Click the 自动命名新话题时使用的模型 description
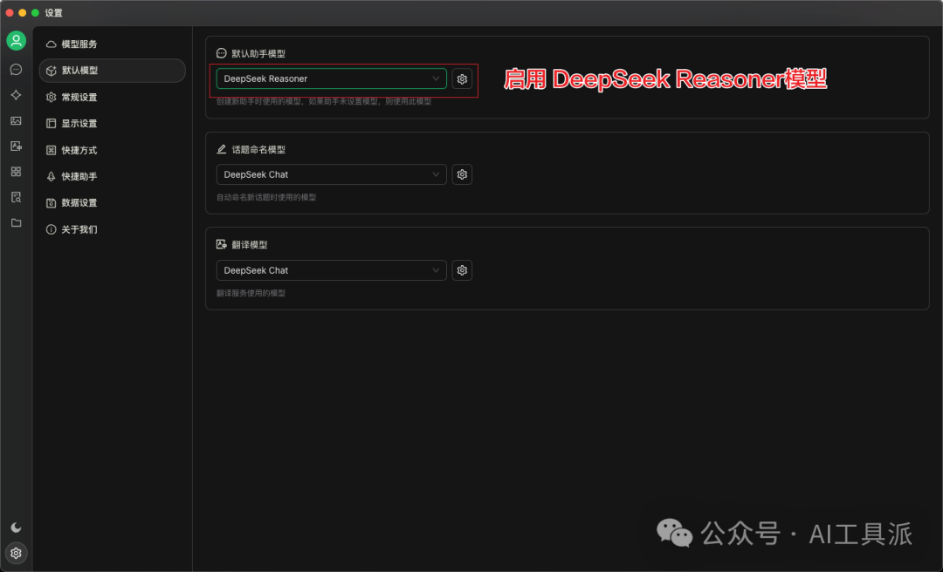The height and width of the screenshot is (572, 943). tap(266, 197)
